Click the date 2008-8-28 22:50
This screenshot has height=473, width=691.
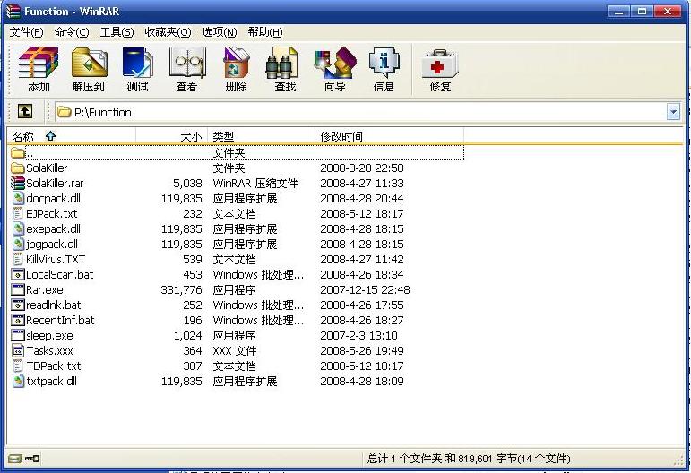(x=362, y=168)
